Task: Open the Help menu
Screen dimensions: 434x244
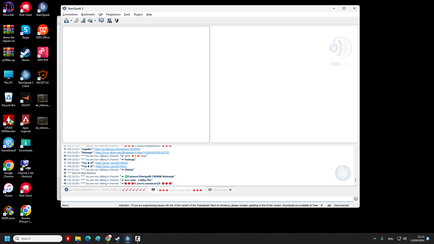Action: [149, 15]
